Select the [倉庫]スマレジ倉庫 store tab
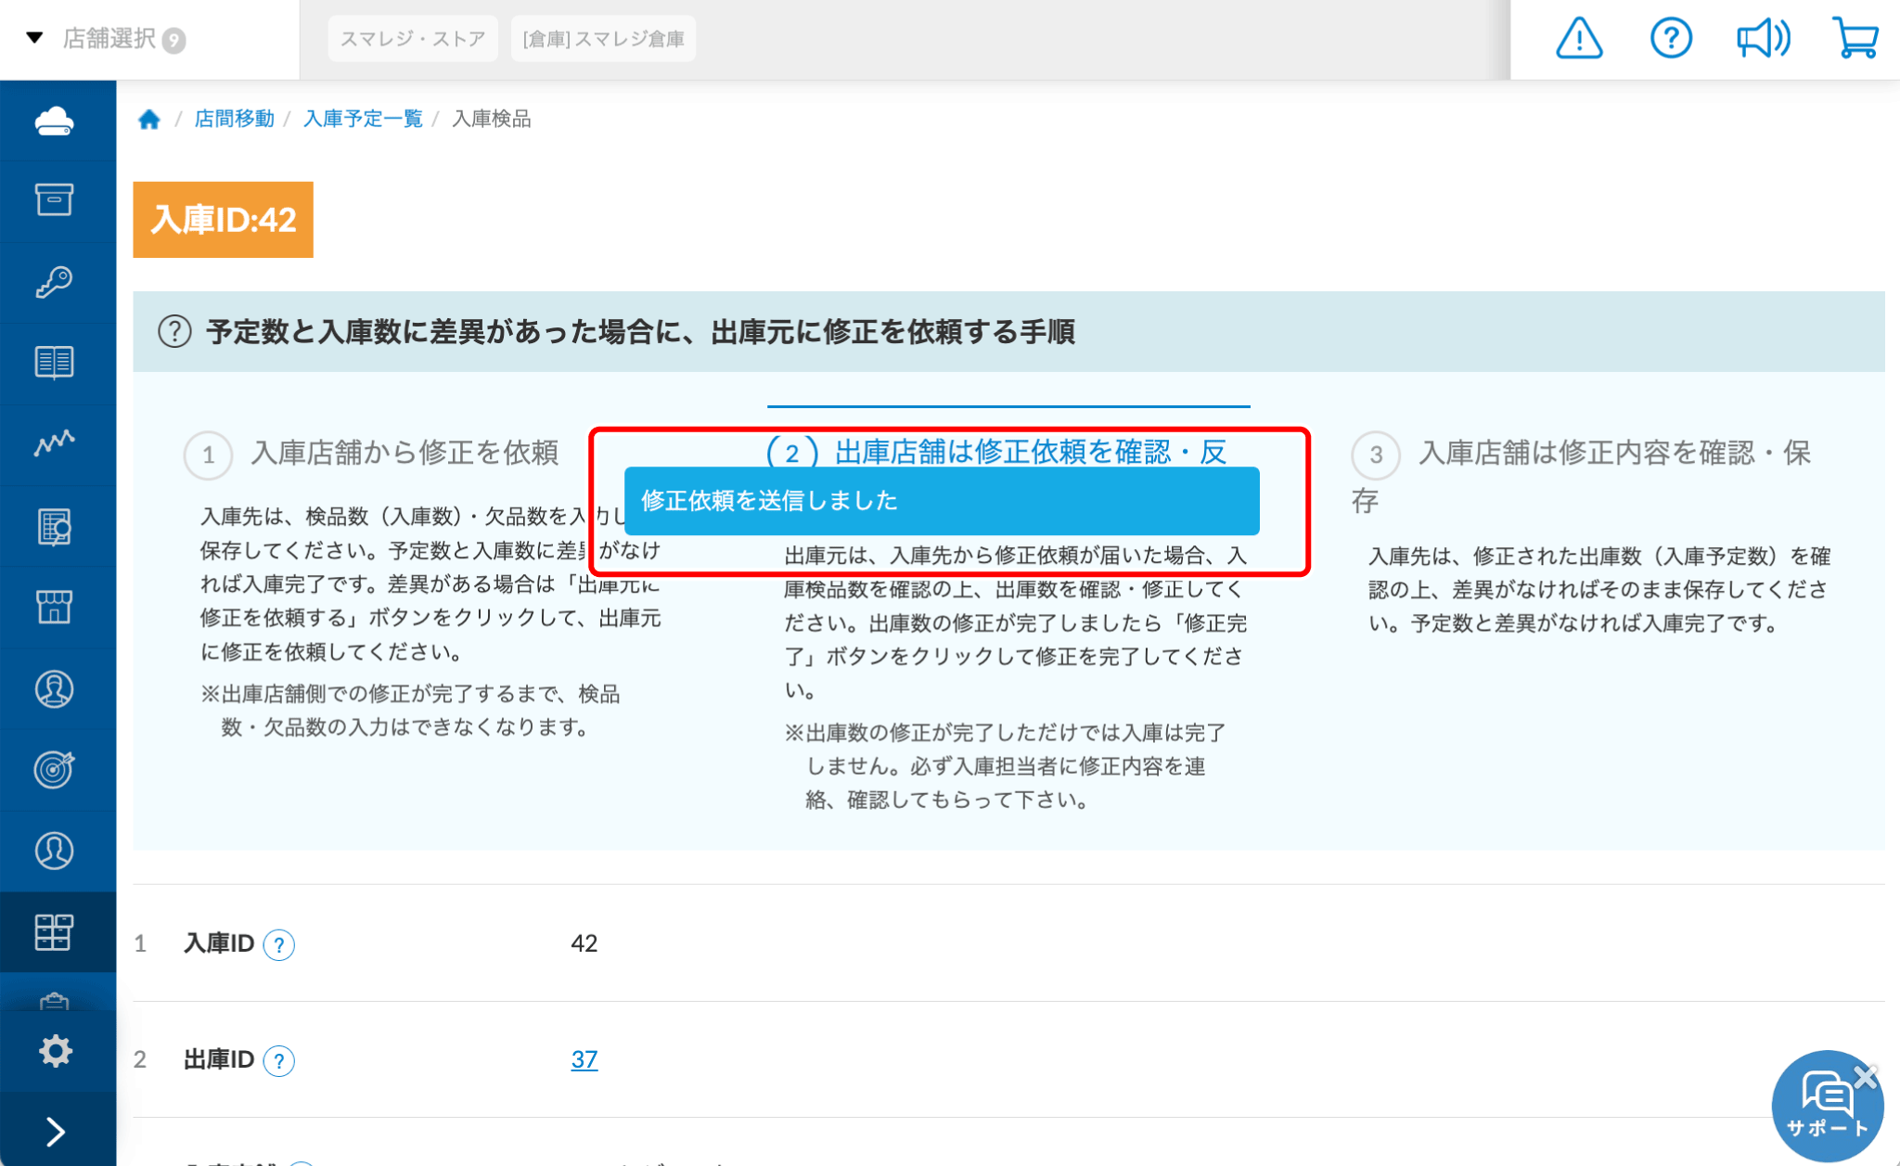The height and width of the screenshot is (1166, 1900). (603, 39)
